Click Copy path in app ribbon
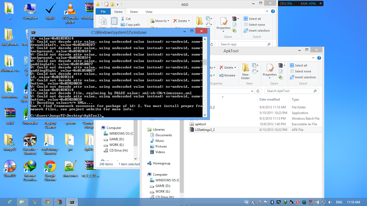 pos(130,25)
